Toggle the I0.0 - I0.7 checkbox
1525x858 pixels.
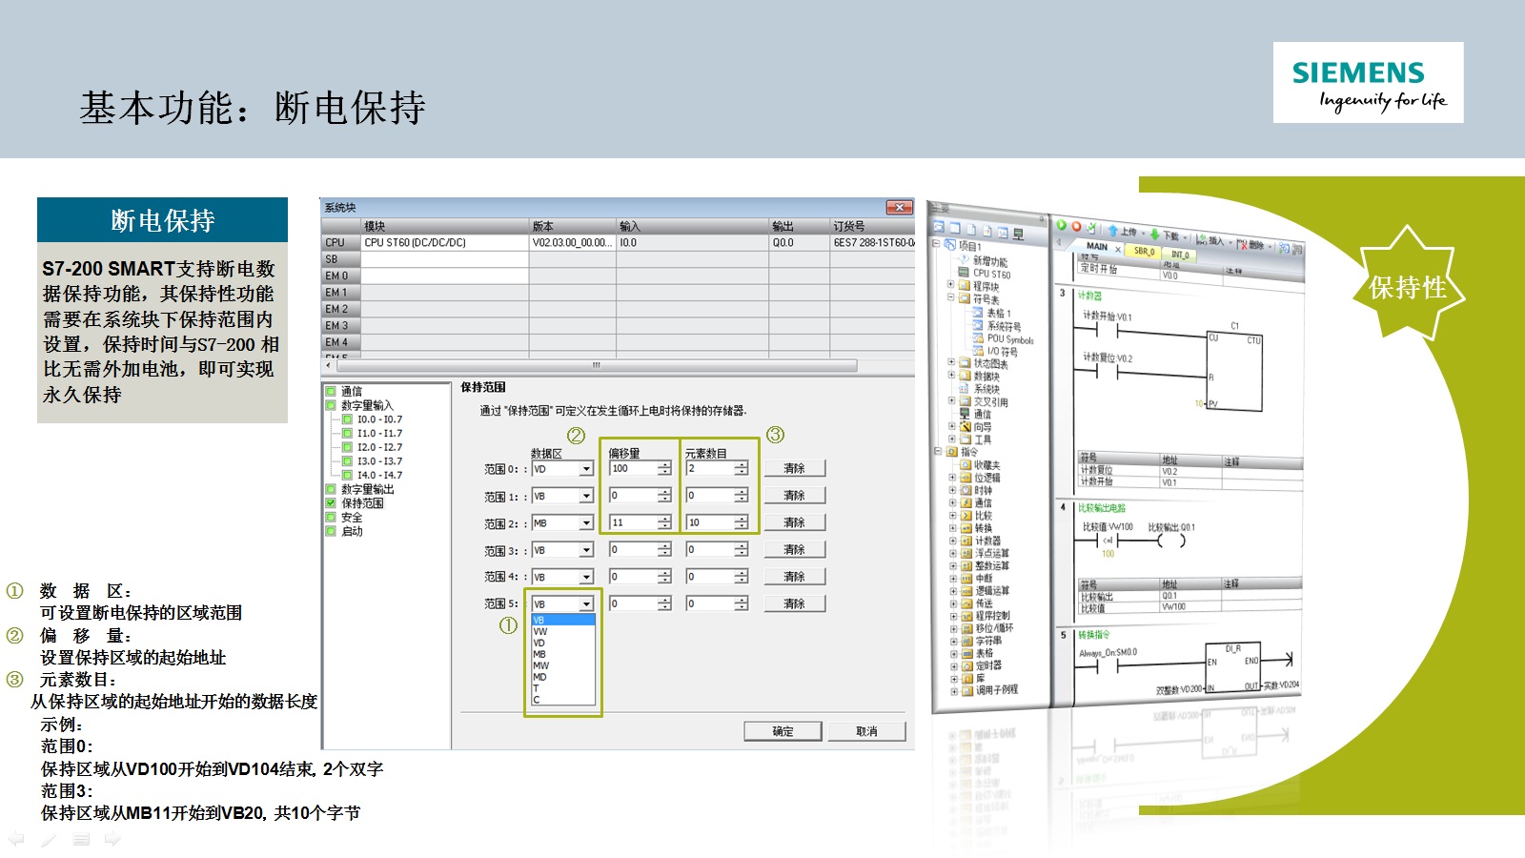coord(347,419)
